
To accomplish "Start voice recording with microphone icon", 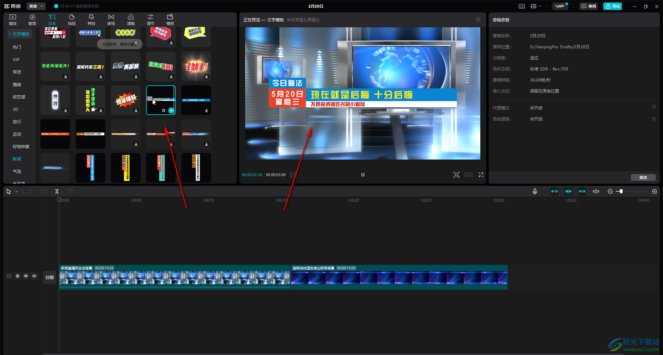I will [535, 191].
